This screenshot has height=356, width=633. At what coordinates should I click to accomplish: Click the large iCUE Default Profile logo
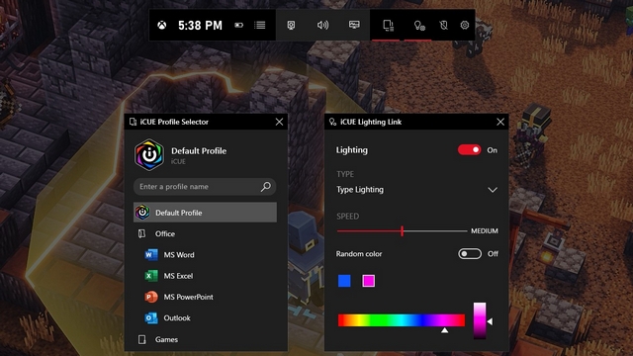tap(149, 154)
